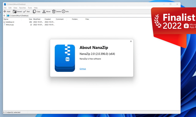This screenshot has height=117, width=196.
Task: Sort by the Modified column header
Action: coord(38,19)
